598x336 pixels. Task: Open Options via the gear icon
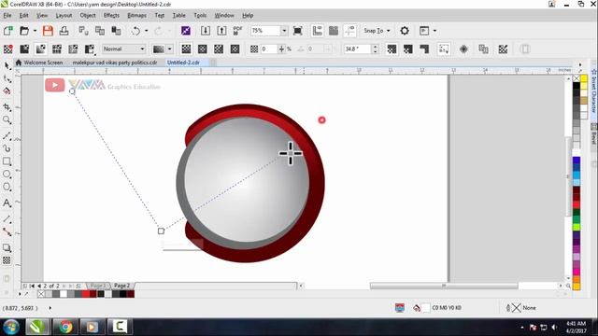click(x=405, y=31)
